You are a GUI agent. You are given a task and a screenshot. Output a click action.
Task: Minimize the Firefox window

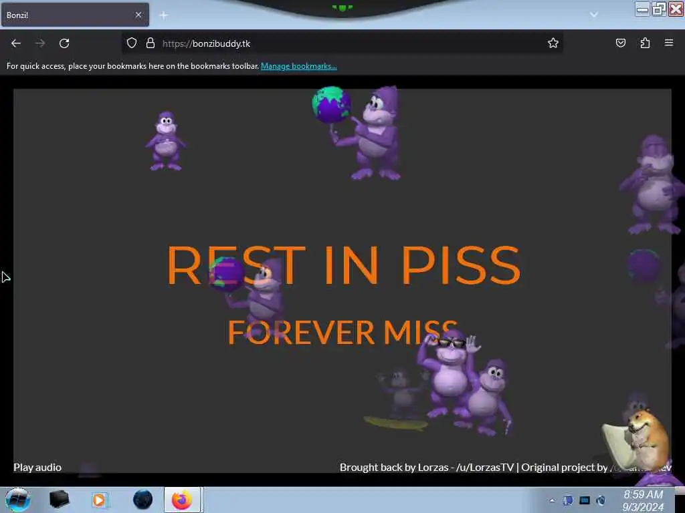(642, 9)
